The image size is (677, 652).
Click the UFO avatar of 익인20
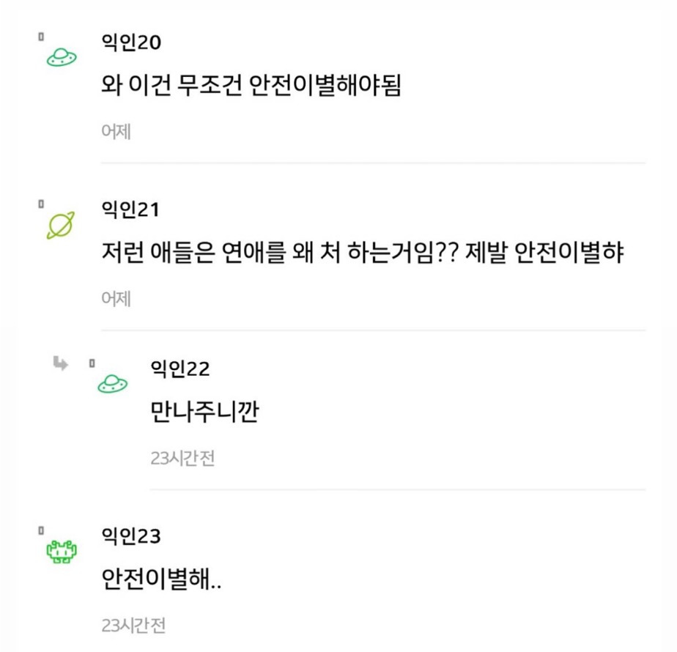(62, 58)
